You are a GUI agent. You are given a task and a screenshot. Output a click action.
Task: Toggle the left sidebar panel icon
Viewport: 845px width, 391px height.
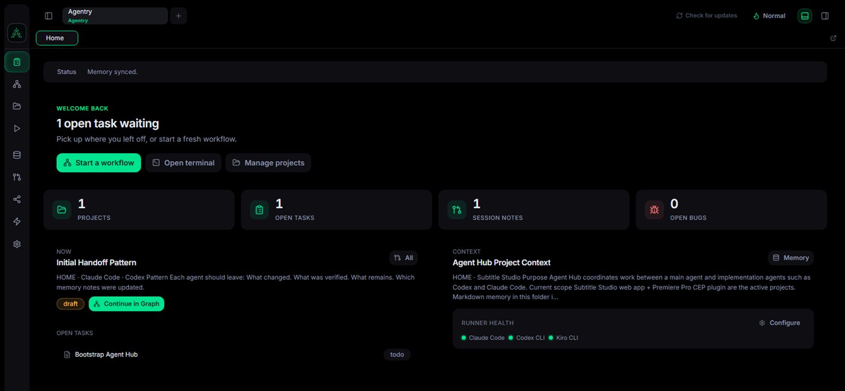[x=49, y=16]
